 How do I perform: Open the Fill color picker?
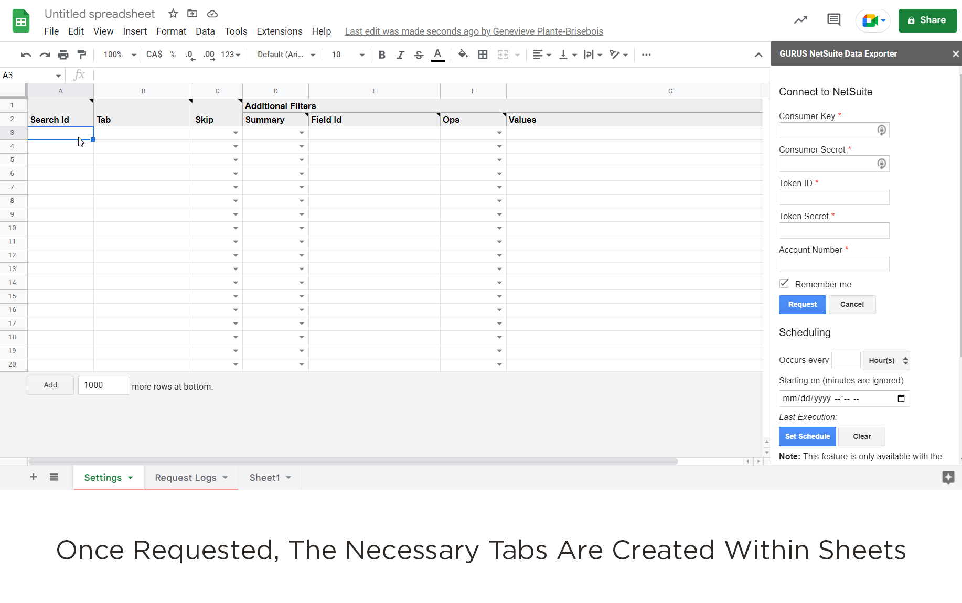(x=463, y=55)
